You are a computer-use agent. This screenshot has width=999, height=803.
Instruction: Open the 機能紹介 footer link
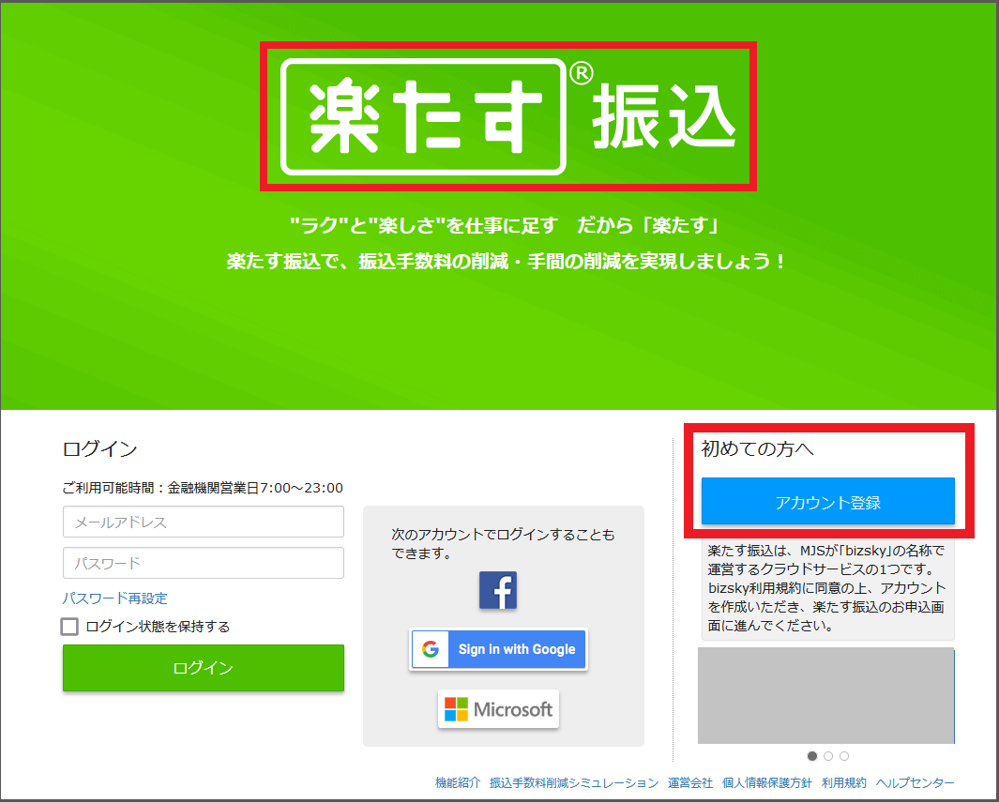[458, 782]
